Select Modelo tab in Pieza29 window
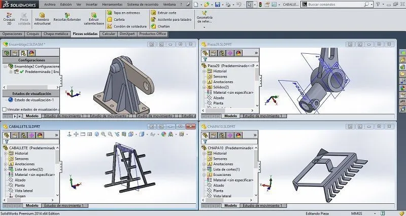Screen dimensions: 406x216 (x=230, y=116)
